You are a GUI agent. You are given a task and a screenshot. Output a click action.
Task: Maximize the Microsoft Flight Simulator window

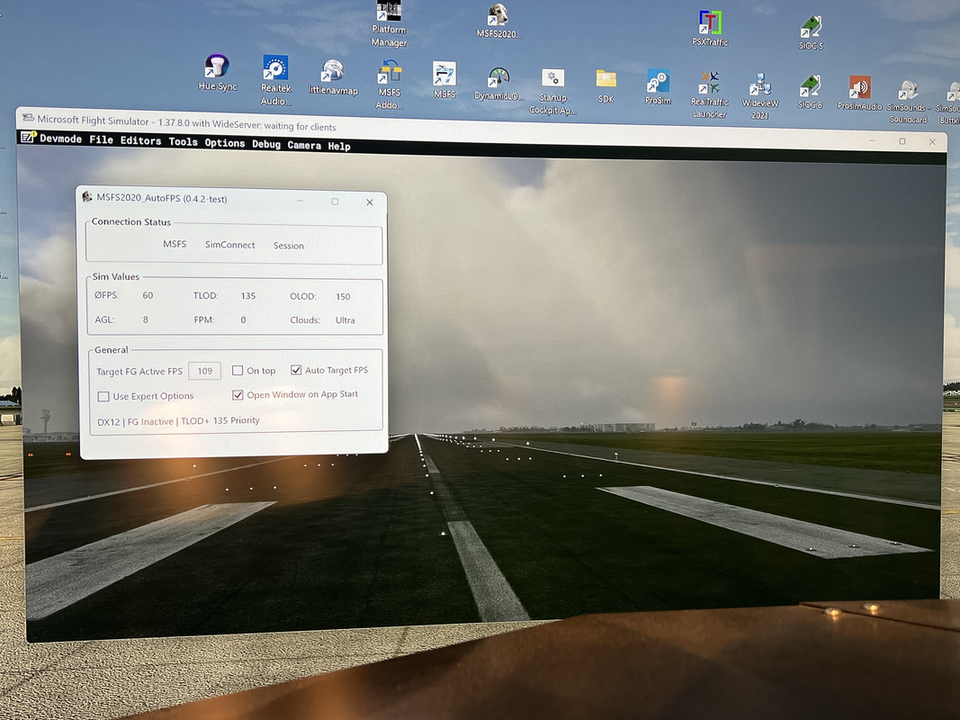click(x=902, y=141)
